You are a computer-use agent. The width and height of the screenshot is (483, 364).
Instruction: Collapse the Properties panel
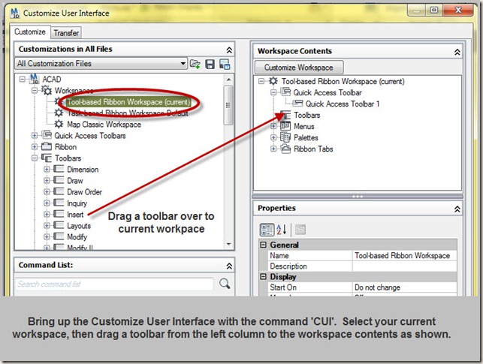(x=457, y=209)
